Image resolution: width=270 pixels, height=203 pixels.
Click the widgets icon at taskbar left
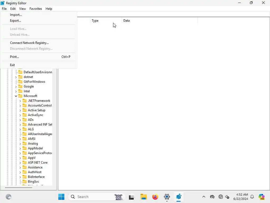pyautogui.click(x=8, y=197)
